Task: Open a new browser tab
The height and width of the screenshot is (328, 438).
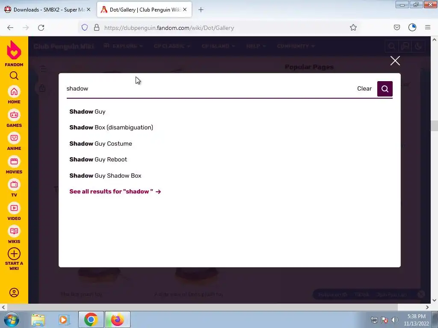Action: pyautogui.click(x=201, y=10)
